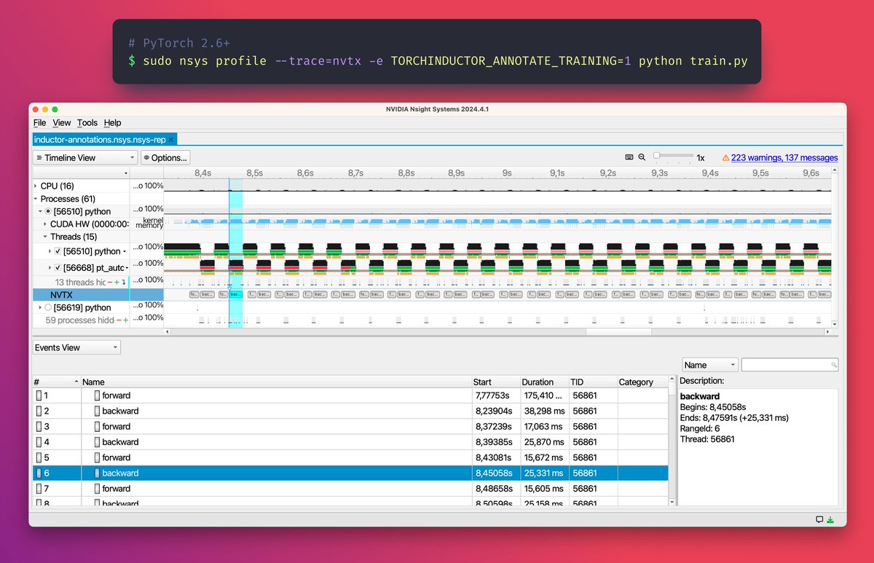Click the screenshot/filmstrip icon left of the magnifier
The width and height of the screenshot is (874, 563).
point(629,157)
